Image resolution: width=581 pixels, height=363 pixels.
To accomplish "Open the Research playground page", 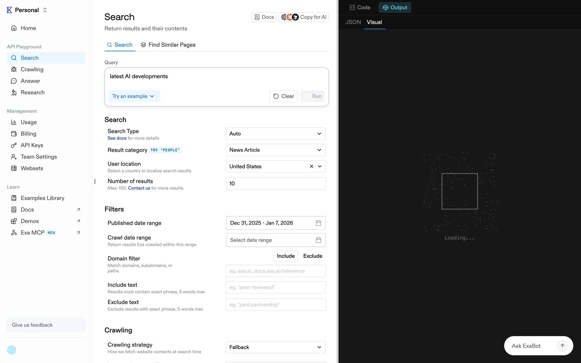I will 32,92.
